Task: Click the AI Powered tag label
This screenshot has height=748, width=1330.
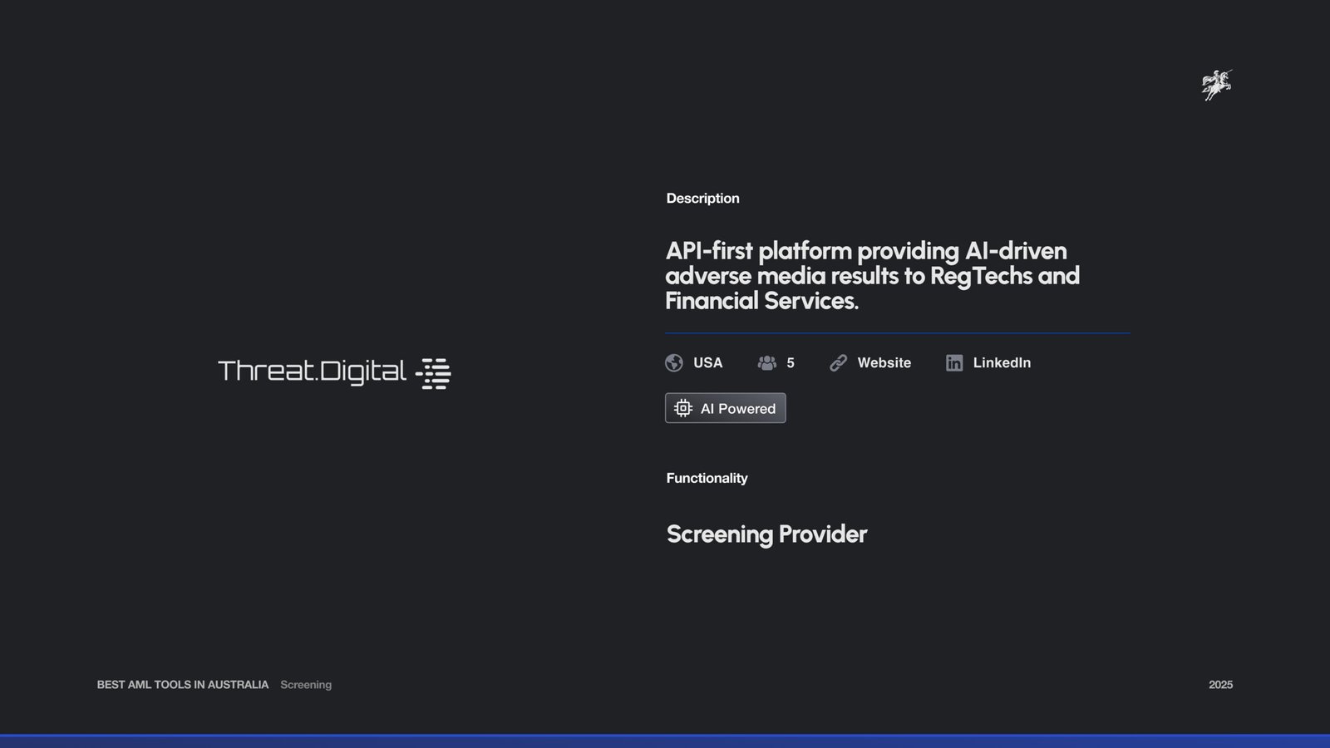Action: 726,408
